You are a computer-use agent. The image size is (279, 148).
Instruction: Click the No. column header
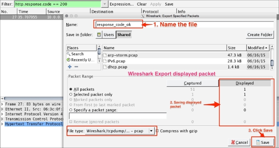(8, 12)
